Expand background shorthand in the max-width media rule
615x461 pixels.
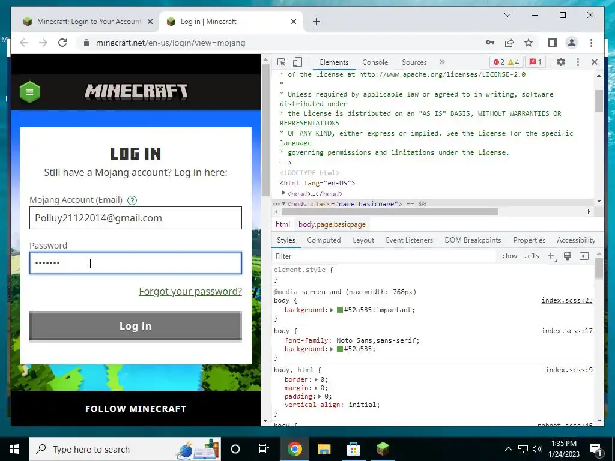[x=332, y=310]
